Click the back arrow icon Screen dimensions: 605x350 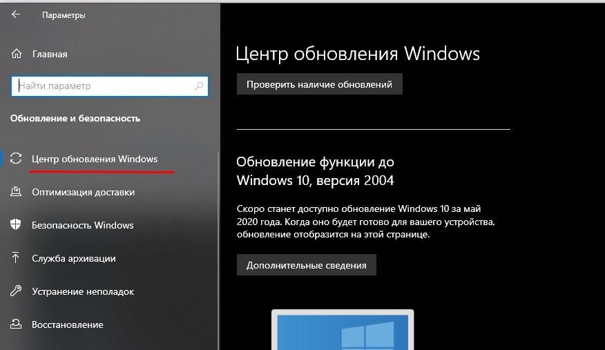pyautogui.click(x=16, y=14)
